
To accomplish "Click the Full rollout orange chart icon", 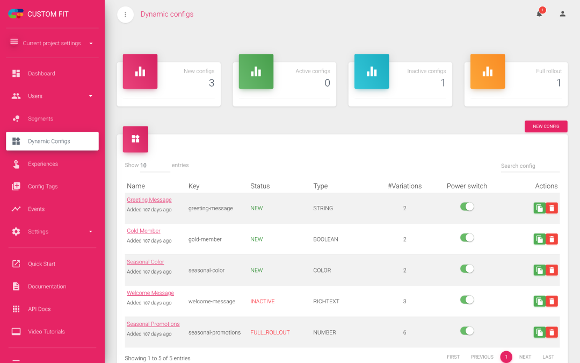I will point(488,72).
